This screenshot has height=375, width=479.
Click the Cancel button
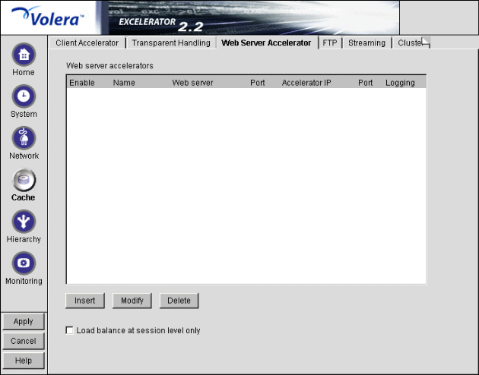pyautogui.click(x=24, y=341)
